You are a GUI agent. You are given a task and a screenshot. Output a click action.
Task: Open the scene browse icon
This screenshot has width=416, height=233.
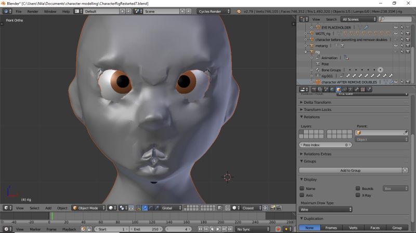138,11
